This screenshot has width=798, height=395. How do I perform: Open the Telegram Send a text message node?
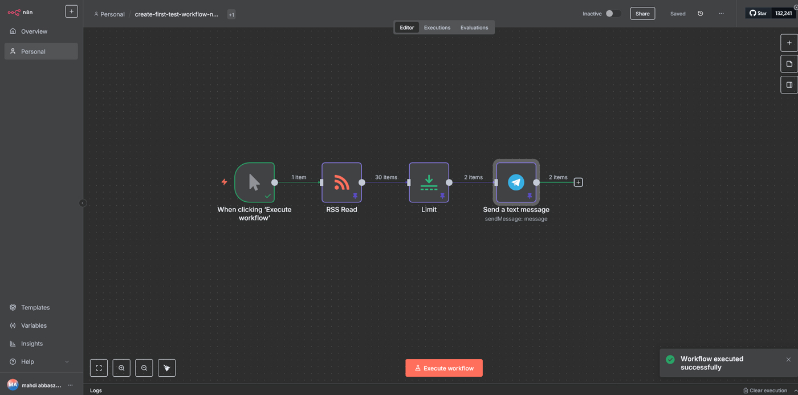tap(516, 182)
